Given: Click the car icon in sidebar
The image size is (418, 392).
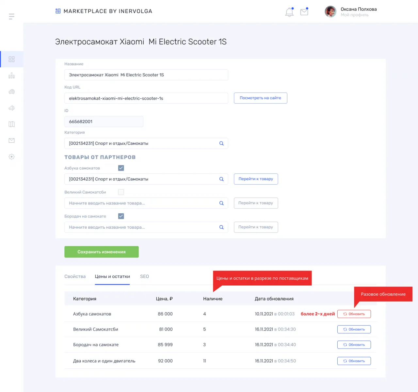Looking at the screenshot, I should 11,92.
